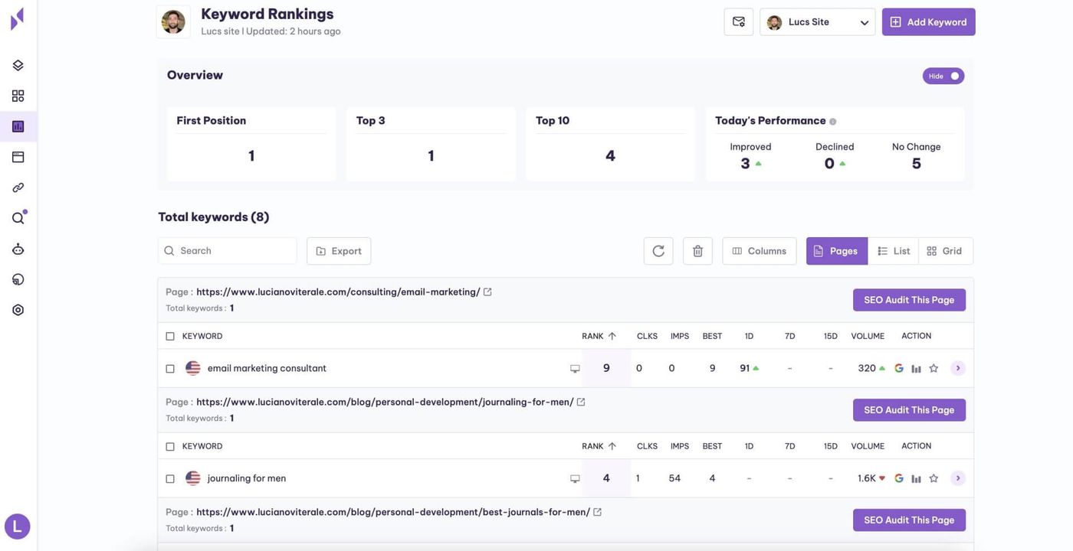
Task: Click the profile photo next to Keyword Rankings
Action: pos(173,22)
